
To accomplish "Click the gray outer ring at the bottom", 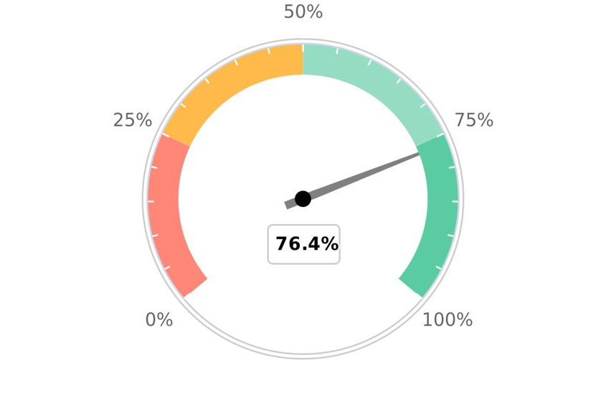I will pos(303,356).
